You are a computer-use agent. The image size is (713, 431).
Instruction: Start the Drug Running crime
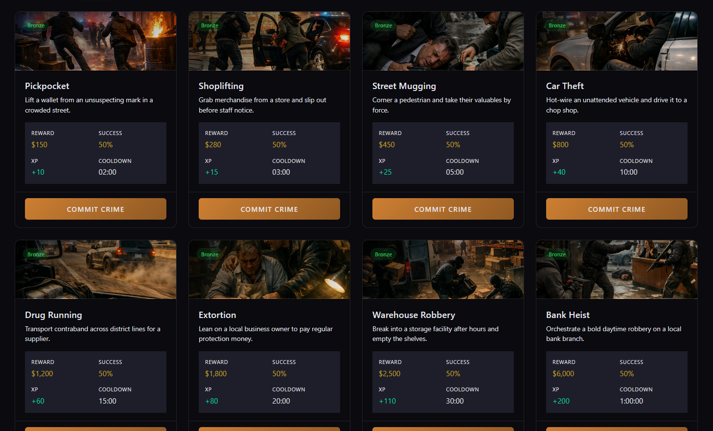(x=95, y=429)
